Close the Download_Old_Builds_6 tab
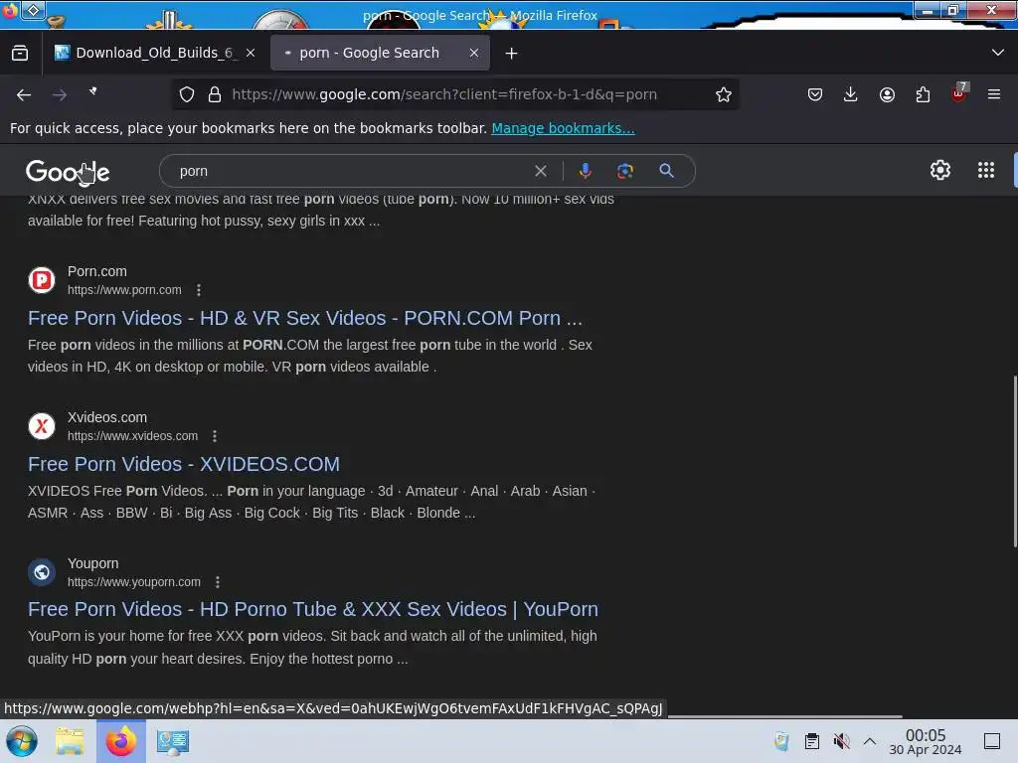 (x=251, y=54)
